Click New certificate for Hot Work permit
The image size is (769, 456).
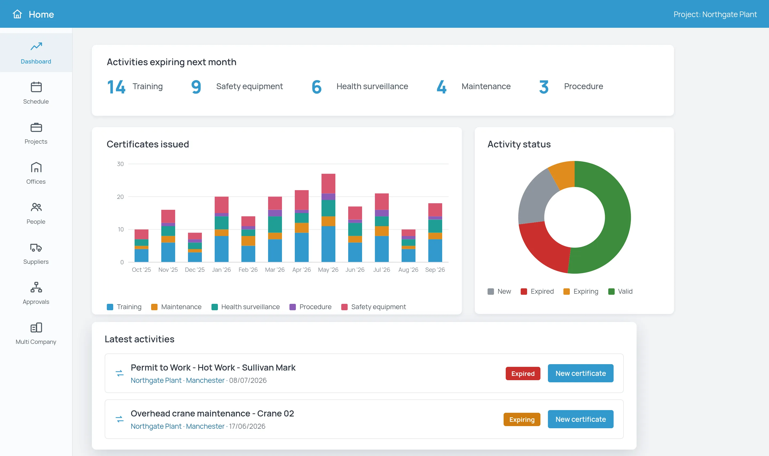(581, 373)
